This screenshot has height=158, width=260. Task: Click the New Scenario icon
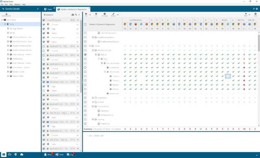pyautogui.click(x=6, y=14)
